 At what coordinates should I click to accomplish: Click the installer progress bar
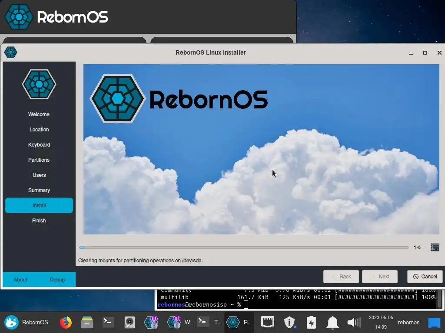click(244, 248)
